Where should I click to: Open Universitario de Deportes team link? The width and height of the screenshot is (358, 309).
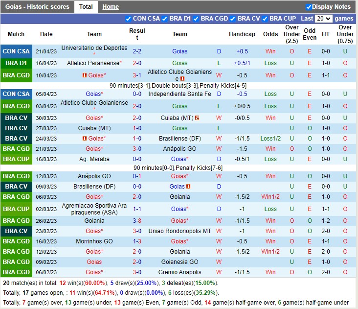click(94, 48)
